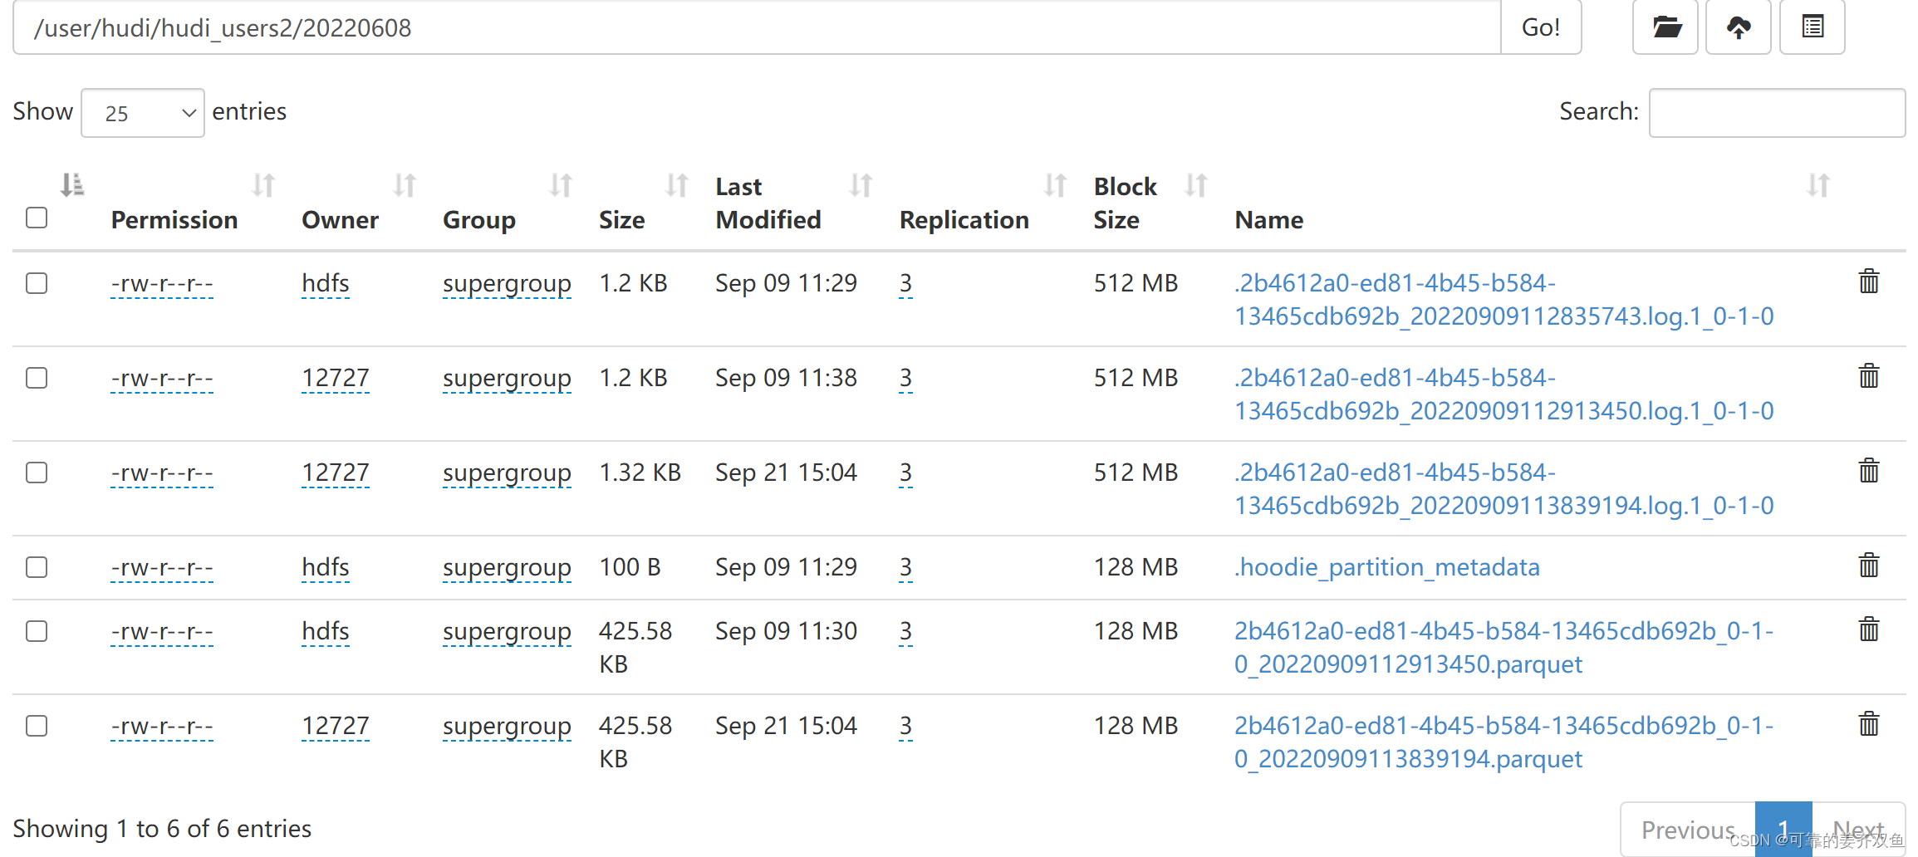Check the box for 113839194.log file row
1918x857 pixels.
point(37,473)
